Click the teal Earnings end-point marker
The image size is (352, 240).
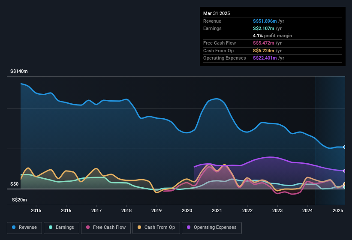point(345,187)
